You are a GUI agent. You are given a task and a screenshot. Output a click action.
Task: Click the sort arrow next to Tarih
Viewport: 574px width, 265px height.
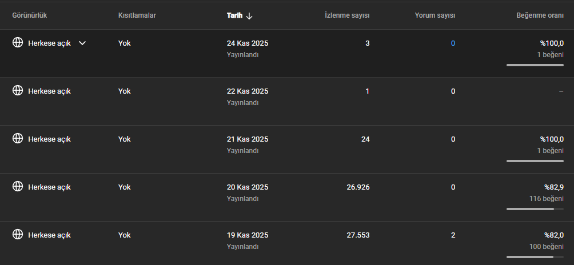click(249, 16)
